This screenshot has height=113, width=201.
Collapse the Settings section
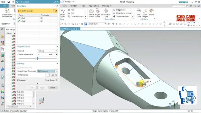57,64
